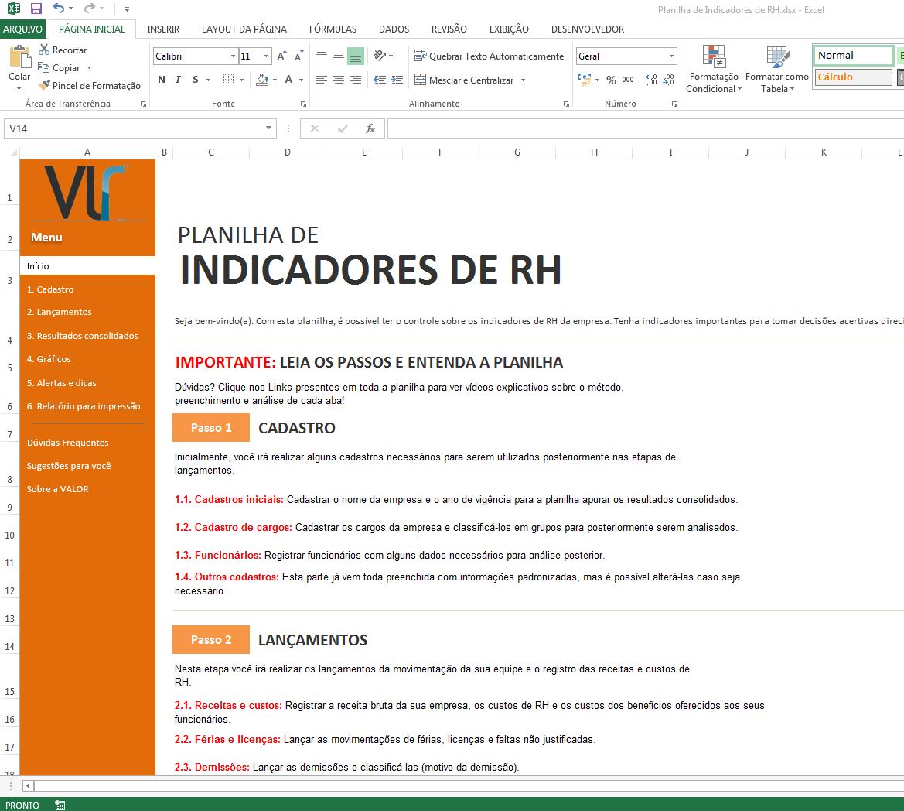Apply thousands separator style (000)
The image size is (904, 811).
628,80
